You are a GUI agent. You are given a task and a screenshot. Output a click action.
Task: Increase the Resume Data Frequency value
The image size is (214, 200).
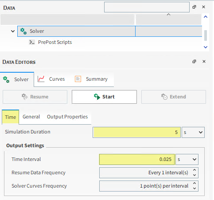195,170
